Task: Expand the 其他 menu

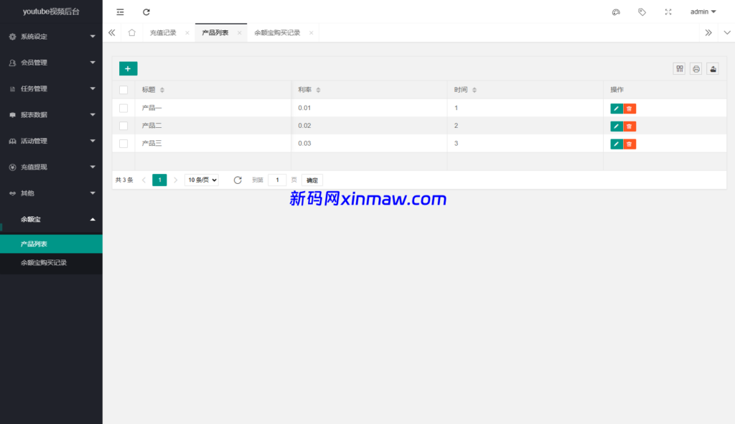Action: tap(51, 193)
